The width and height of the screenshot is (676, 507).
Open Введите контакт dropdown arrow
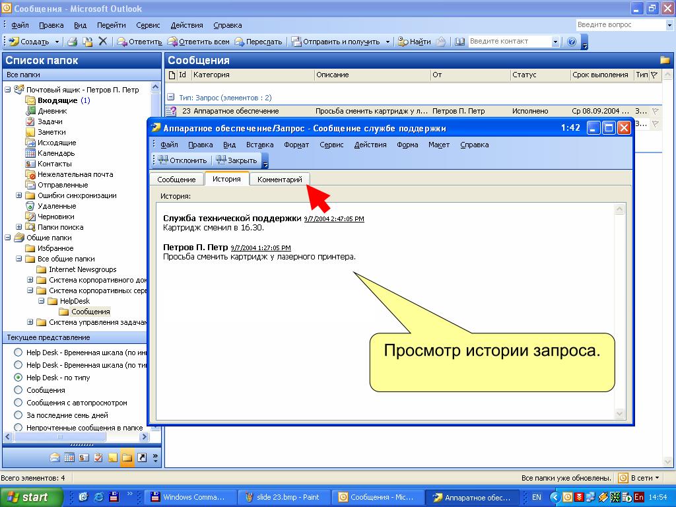pos(555,42)
